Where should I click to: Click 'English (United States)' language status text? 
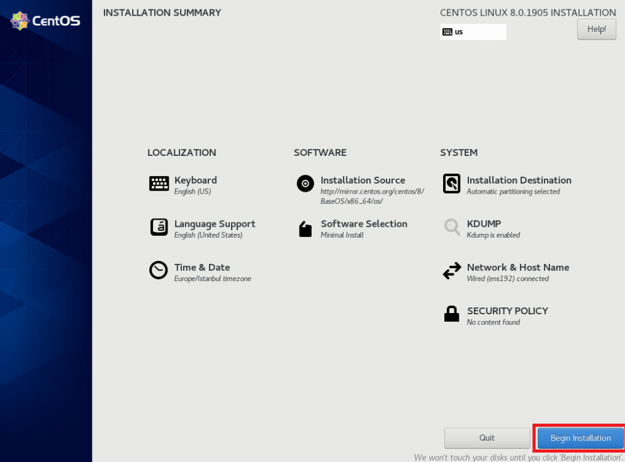point(208,235)
